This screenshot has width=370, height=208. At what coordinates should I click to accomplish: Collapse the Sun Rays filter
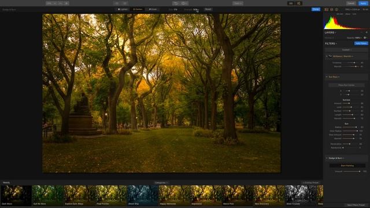[327, 77]
